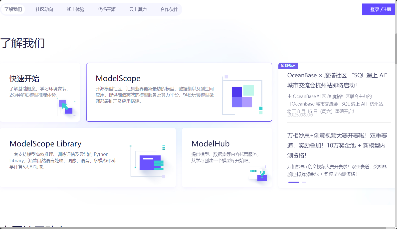Select the second news carousel indicator
Viewport: 397px width, 229px height.
(304, 182)
